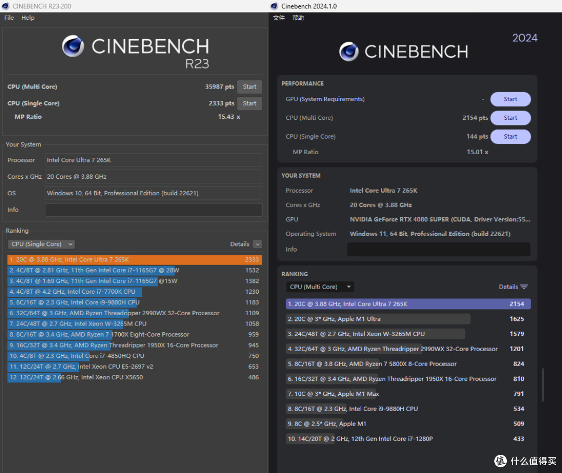Select R23 ranking row Intel Core i7-7700K CPU
Viewport: 562px width, 473px height.
coord(134,292)
